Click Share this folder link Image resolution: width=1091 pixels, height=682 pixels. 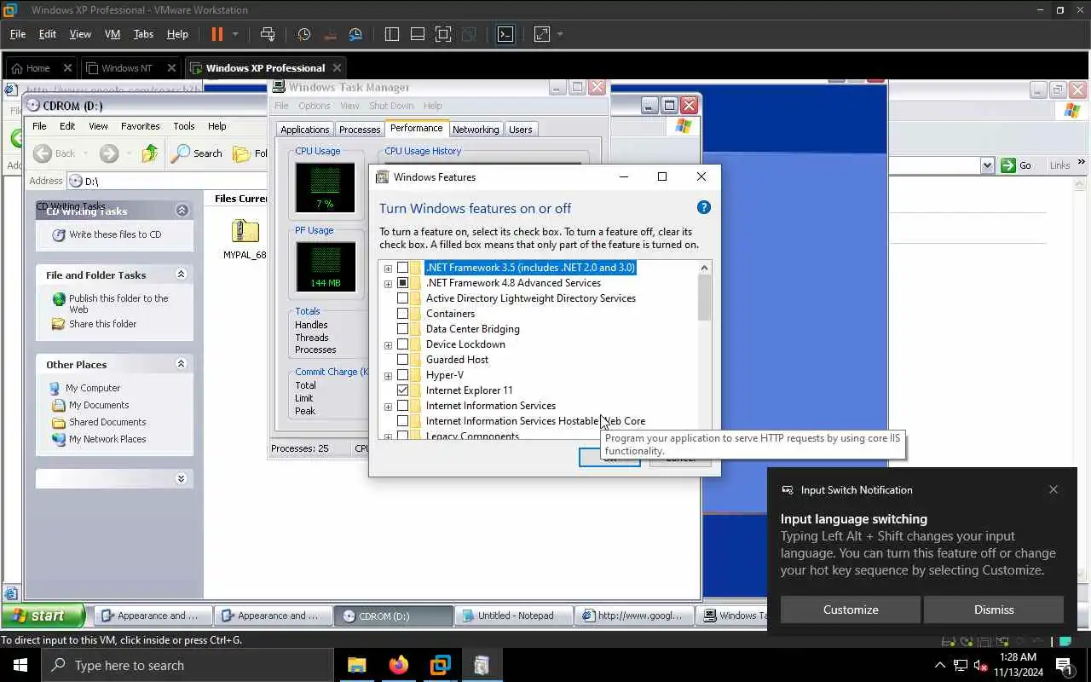pos(102,324)
